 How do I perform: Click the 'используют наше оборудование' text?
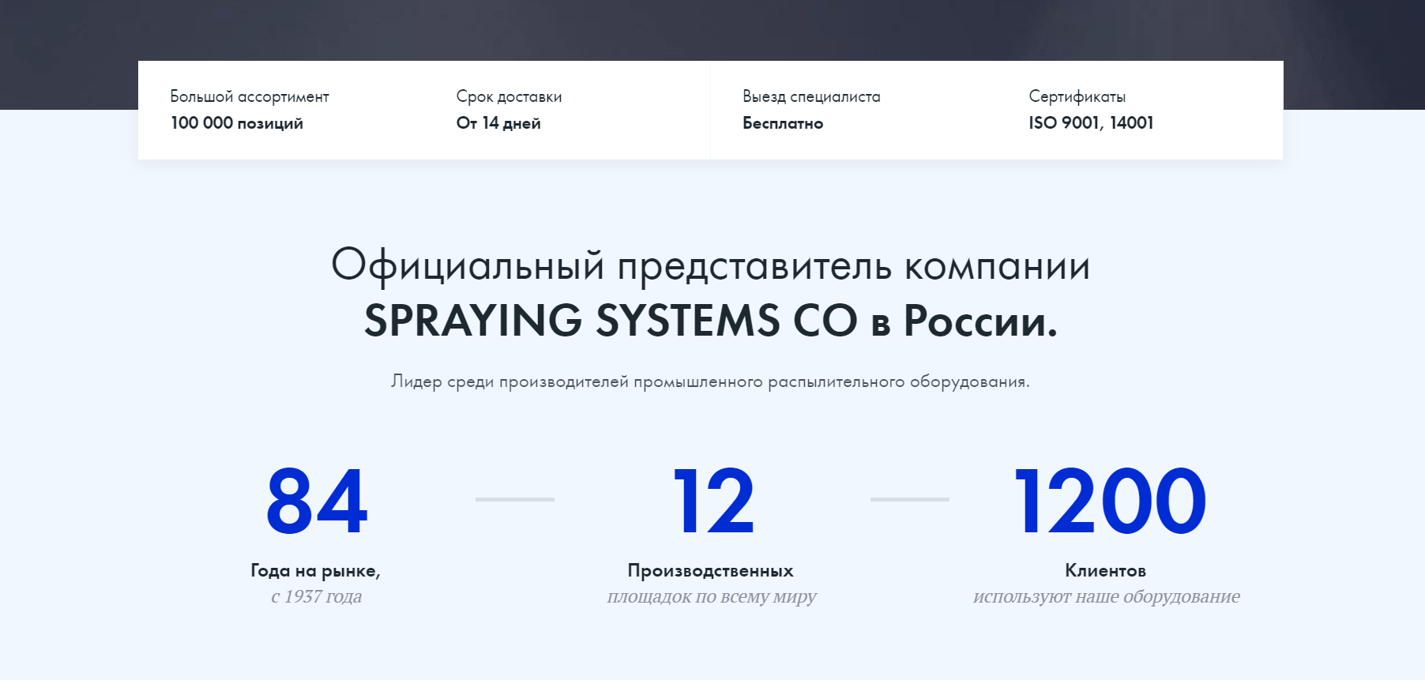[1107, 596]
